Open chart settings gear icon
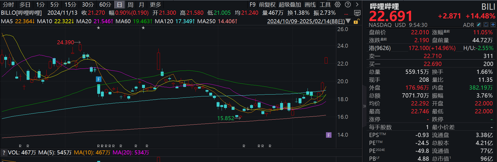The height and width of the screenshot is (162, 497). click(x=338, y=4)
